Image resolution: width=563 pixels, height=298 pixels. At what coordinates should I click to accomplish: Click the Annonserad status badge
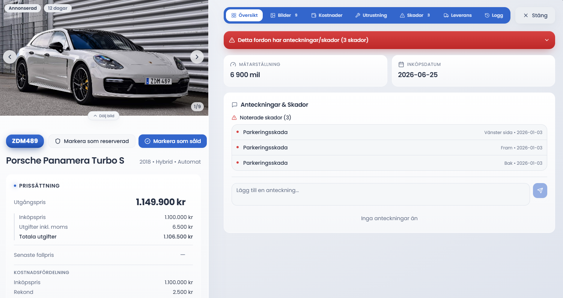pos(23,8)
